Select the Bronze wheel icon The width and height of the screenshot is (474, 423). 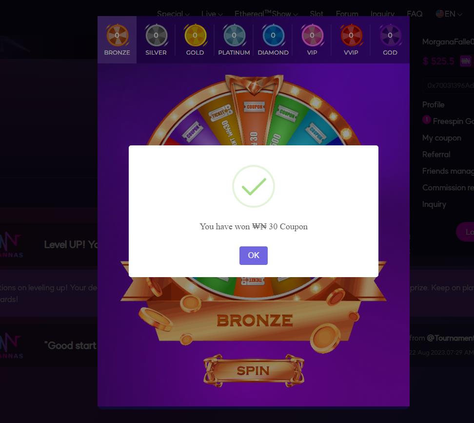click(x=118, y=36)
